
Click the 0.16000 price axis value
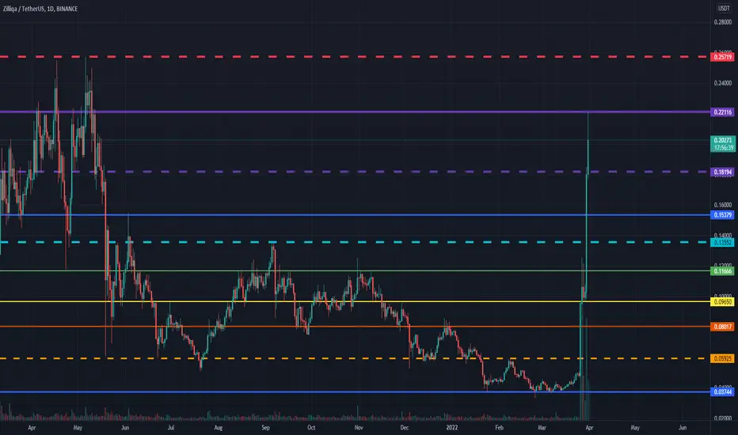point(723,205)
